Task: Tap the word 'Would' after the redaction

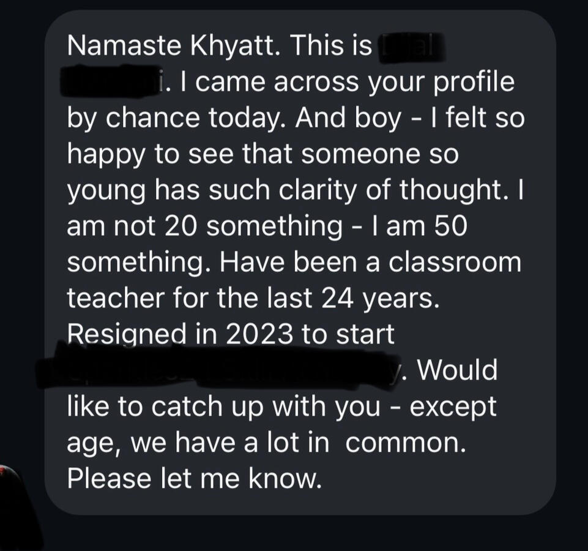Action: (457, 370)
